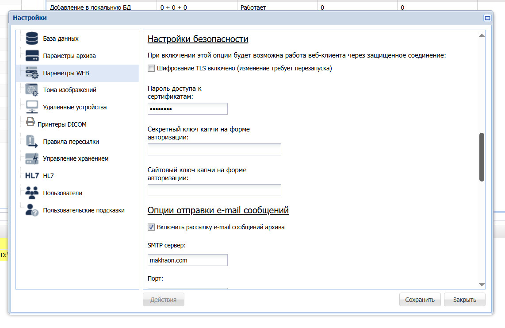Click the document arrow icon for Правила пересылки
This screenshot has height=328, width=505.
tap(32, 141)
